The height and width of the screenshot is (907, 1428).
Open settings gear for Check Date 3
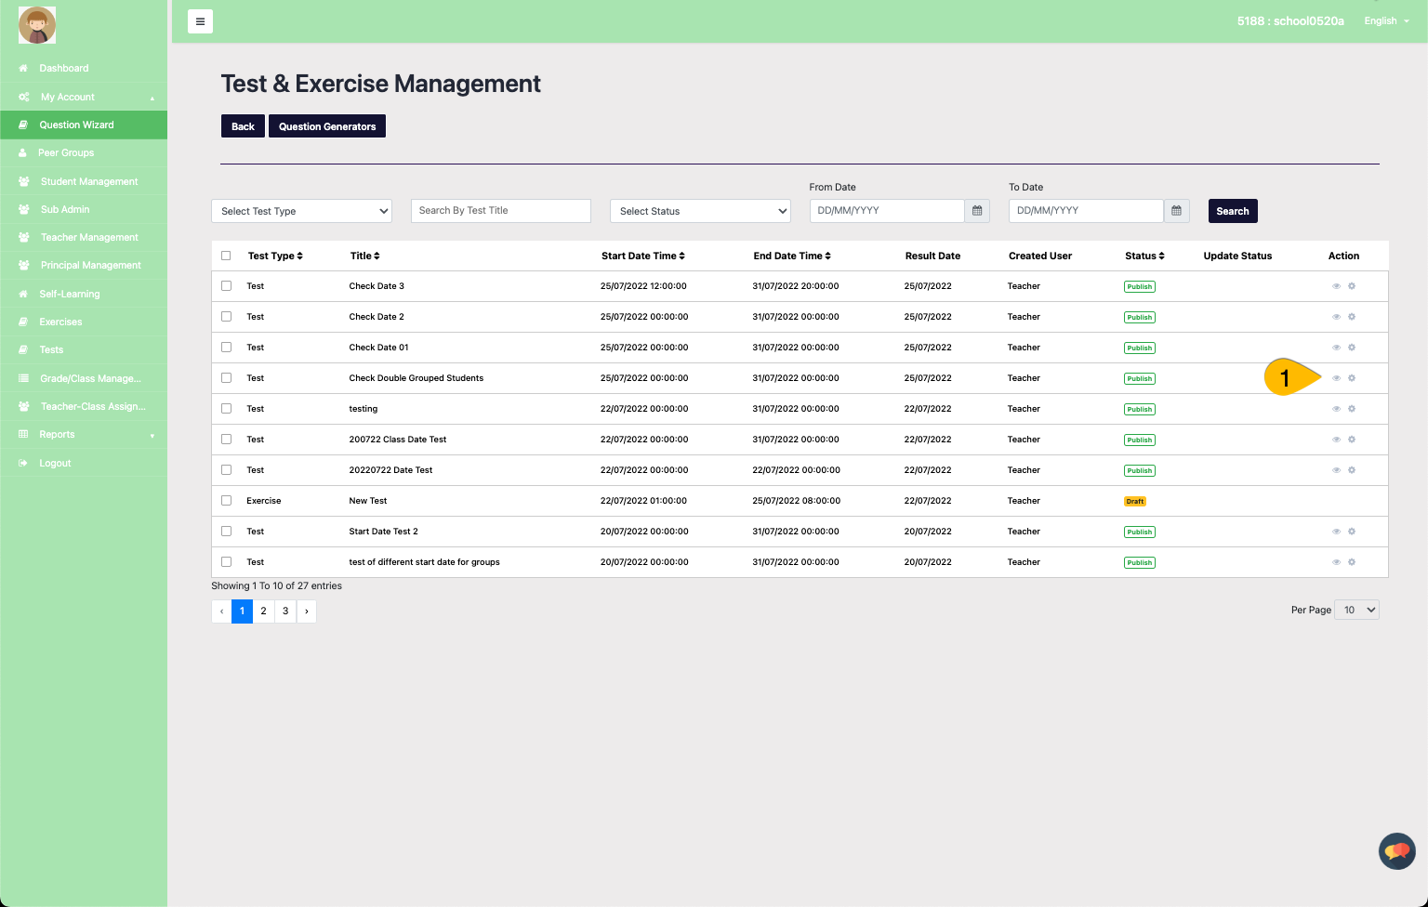(x=1352, y=286)
